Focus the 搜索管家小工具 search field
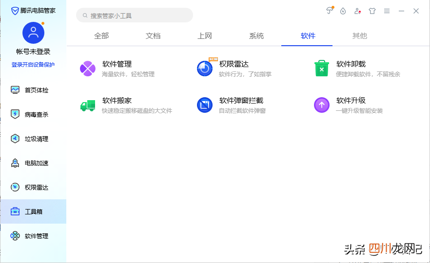430x263 pixels. [x=135, y=15]
